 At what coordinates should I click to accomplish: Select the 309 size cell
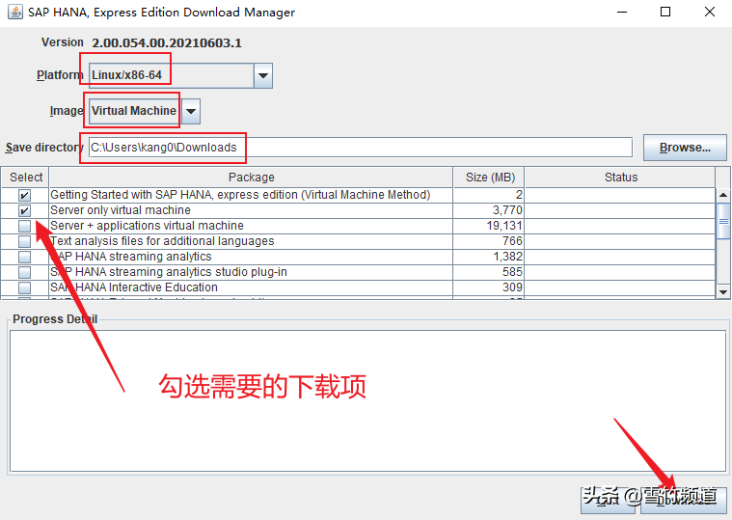pyautogui.click(x=488, y=287)
